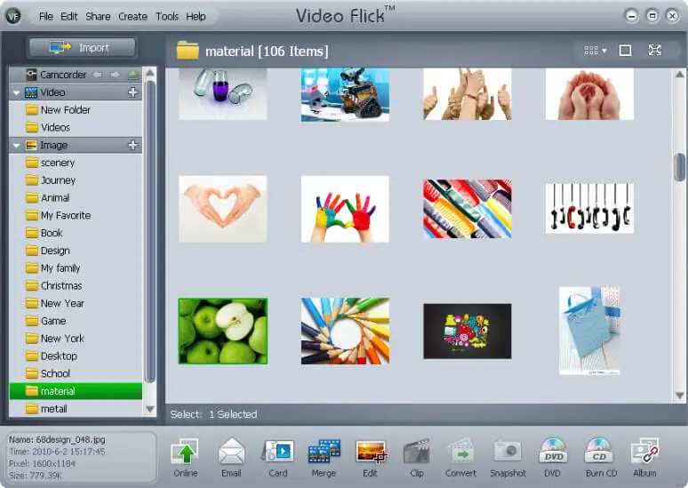Open the Help menu
The width and height of the screenshot is (688, 488).
click(x=196, y=17)
